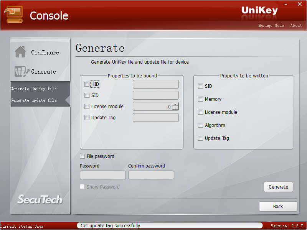Open the Generate section in sidebar
The height and width of the screenshot is (230, 307).
point(43,72)
